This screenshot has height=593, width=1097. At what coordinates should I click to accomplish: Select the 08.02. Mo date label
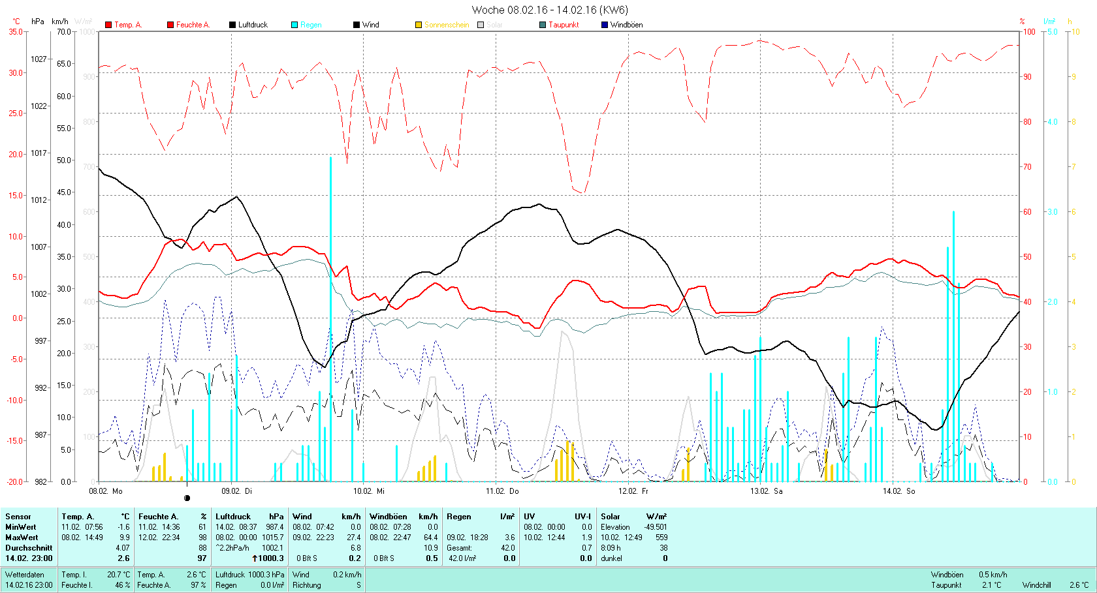coord(106,491)
